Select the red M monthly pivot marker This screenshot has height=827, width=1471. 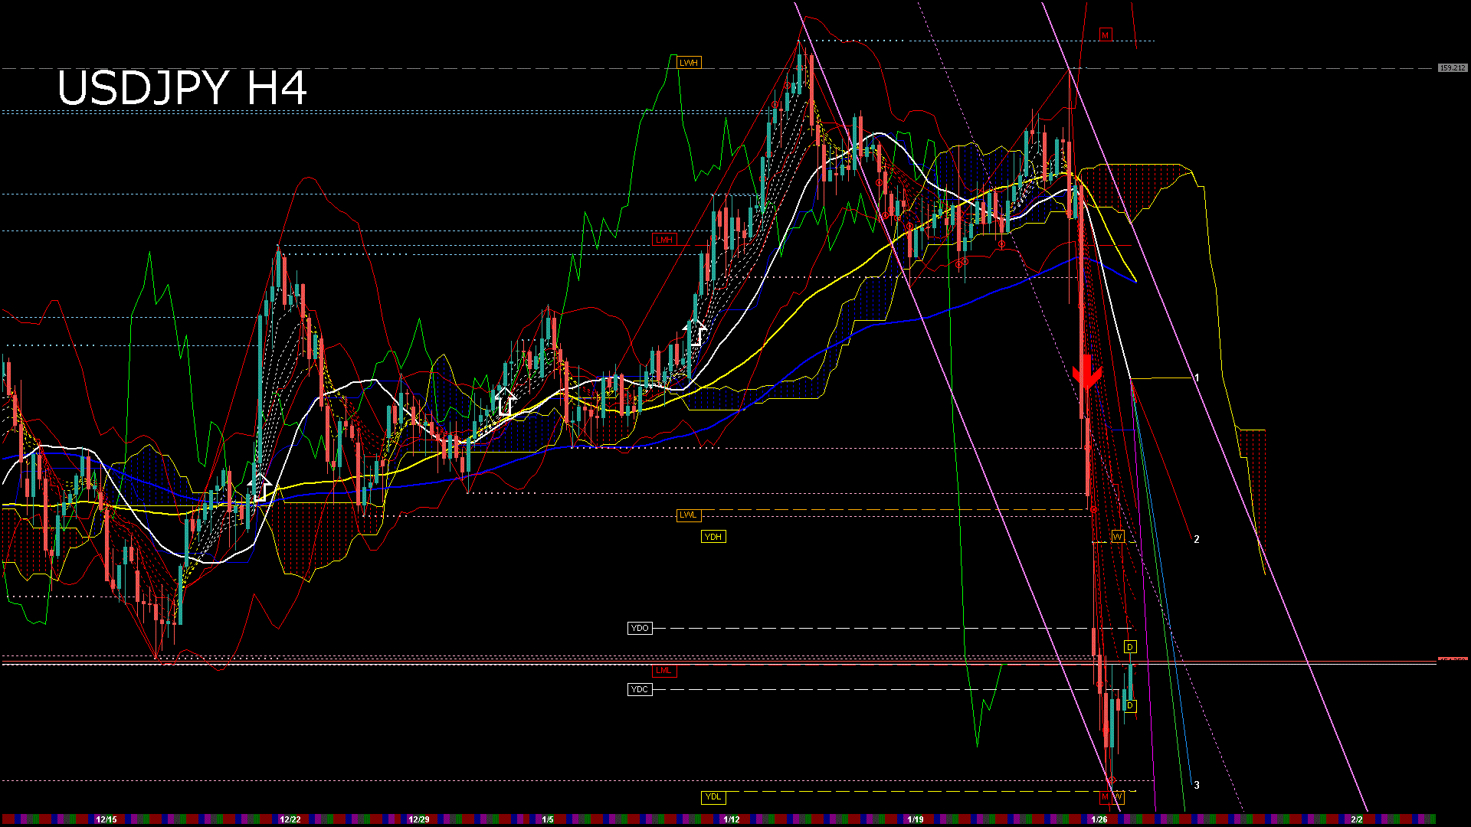pos(1104,35)
